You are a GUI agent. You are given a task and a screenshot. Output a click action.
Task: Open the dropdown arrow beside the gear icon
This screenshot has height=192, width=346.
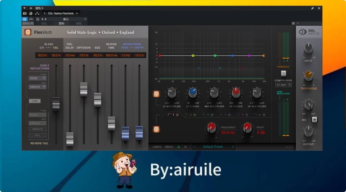pyautogui.click(x=298, y=23)
